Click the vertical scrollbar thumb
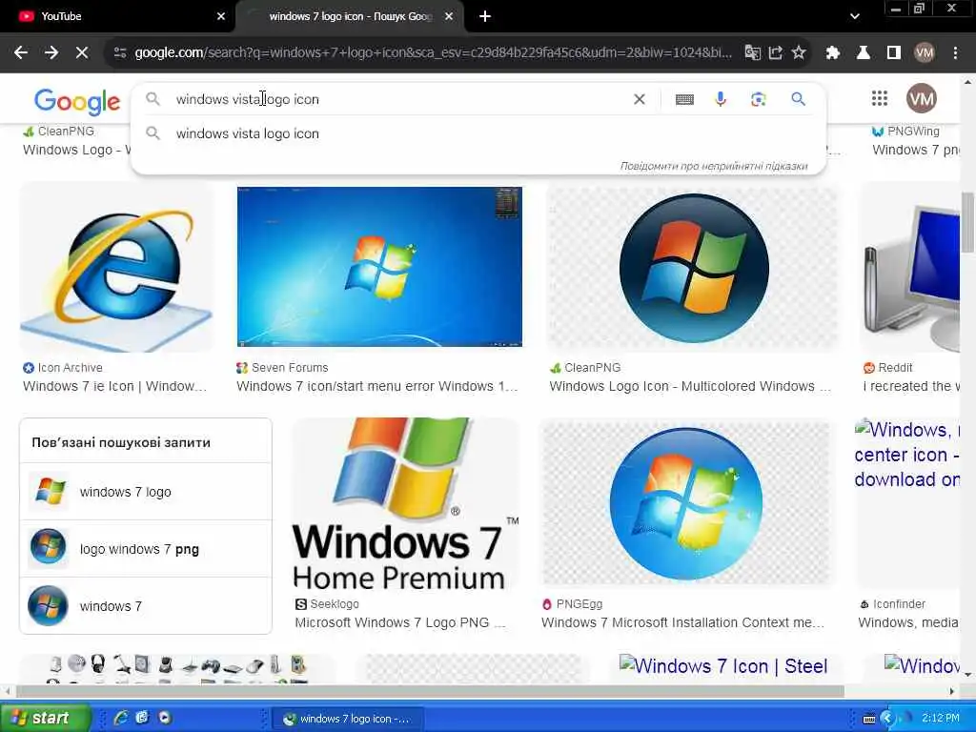976x732 pixels. [x=968, y=222]
